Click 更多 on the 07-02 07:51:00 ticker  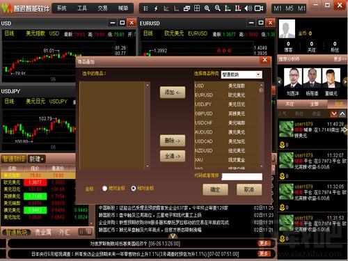click(264, 253)
